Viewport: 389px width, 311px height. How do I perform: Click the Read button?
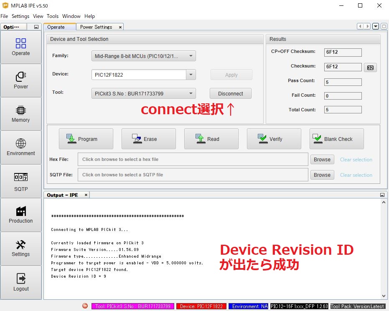[211, 139]
